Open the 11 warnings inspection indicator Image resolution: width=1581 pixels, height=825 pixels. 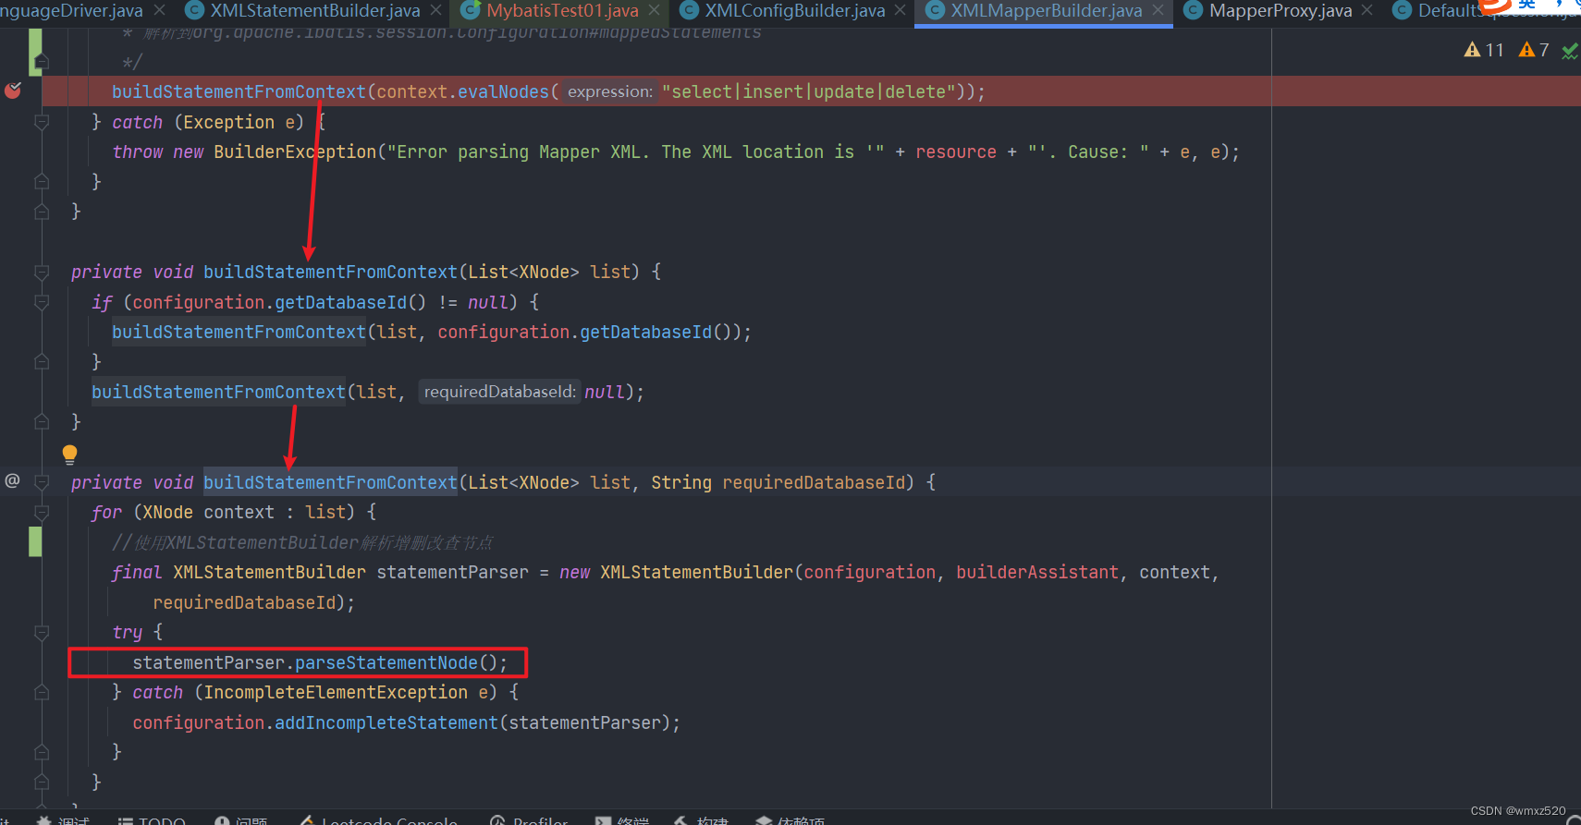tap(1484, 50)
